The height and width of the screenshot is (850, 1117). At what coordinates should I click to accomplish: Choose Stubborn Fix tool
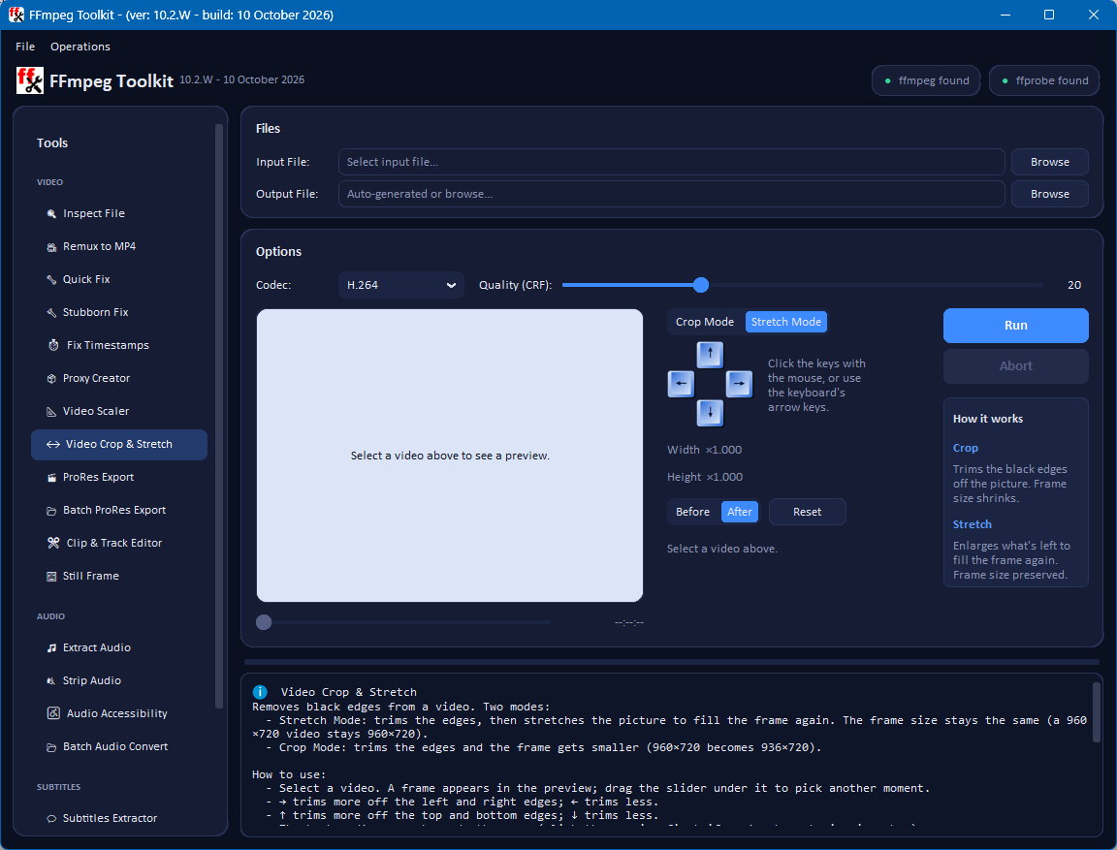[x=119, y=312]
